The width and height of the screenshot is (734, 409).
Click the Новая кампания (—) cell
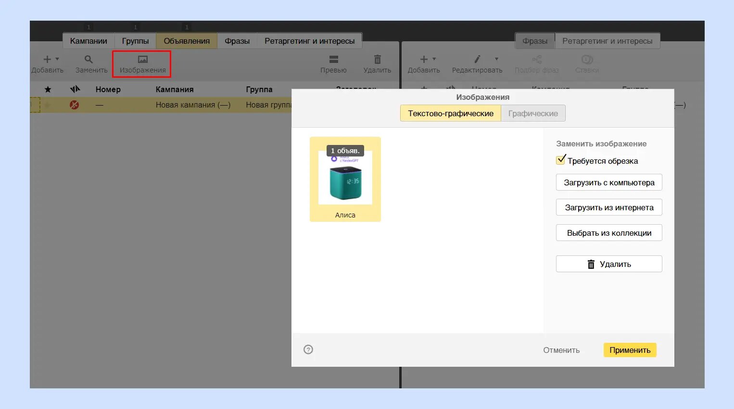pyautogui.click(x=193, y=105)
